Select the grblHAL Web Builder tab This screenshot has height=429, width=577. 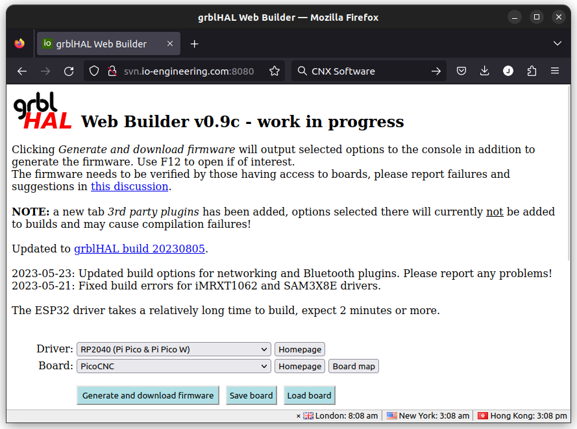pyautogui.click(x=108, y=43)
